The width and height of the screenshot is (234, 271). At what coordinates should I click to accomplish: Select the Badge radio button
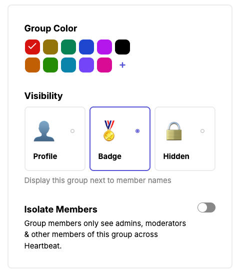[x=137, y=131]
